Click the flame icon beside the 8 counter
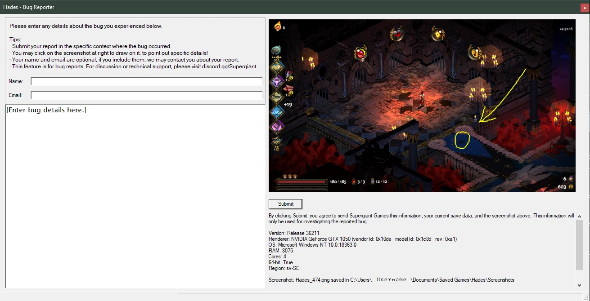The height and width of the screenshot is (301, 590). 278,27
